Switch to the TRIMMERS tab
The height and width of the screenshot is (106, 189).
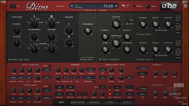point(94,102)
